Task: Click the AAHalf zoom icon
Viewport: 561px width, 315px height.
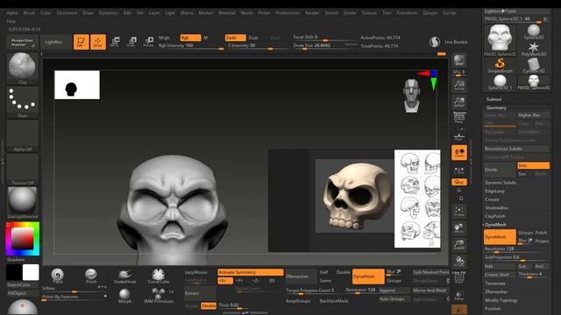Action: point(459,101)
